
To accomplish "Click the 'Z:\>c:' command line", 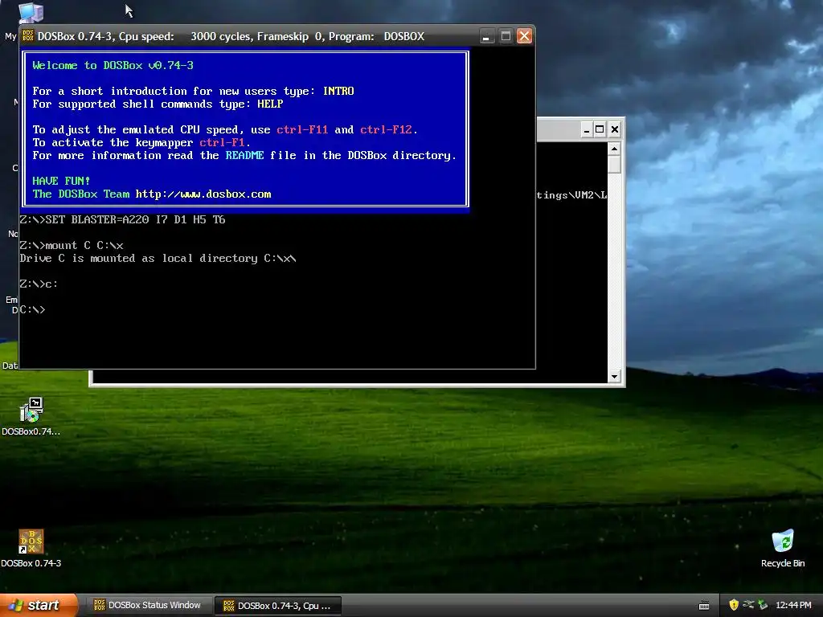I will (39, 284).
